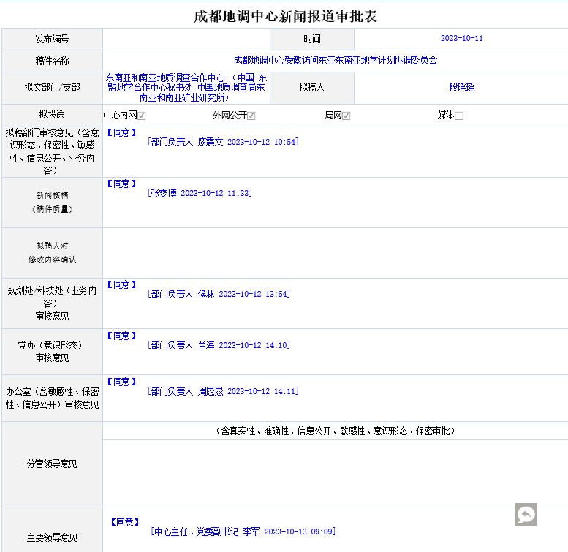The image size is (568, 552).
Task: Click 【同意】 in 党办 审核意见 row
Action: [121, 336]
